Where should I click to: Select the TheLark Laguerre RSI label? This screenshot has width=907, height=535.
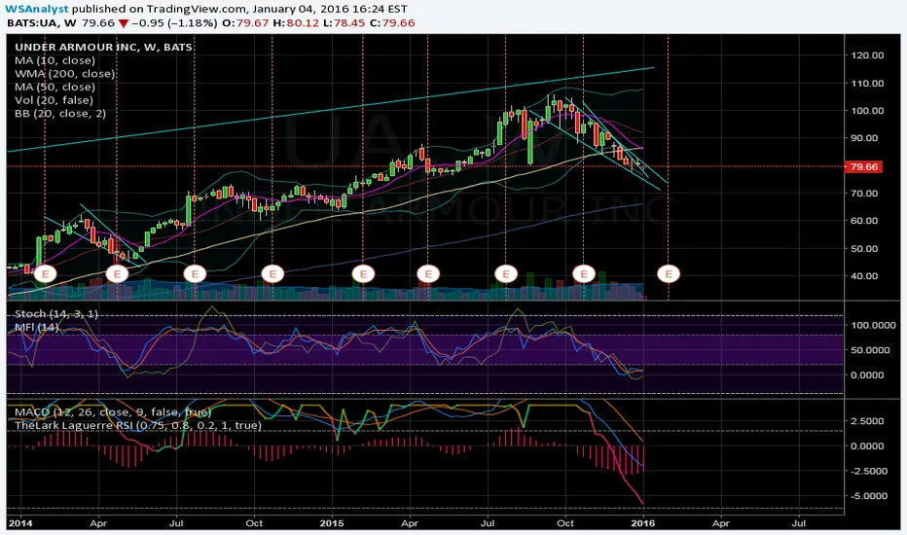(137, 426)
